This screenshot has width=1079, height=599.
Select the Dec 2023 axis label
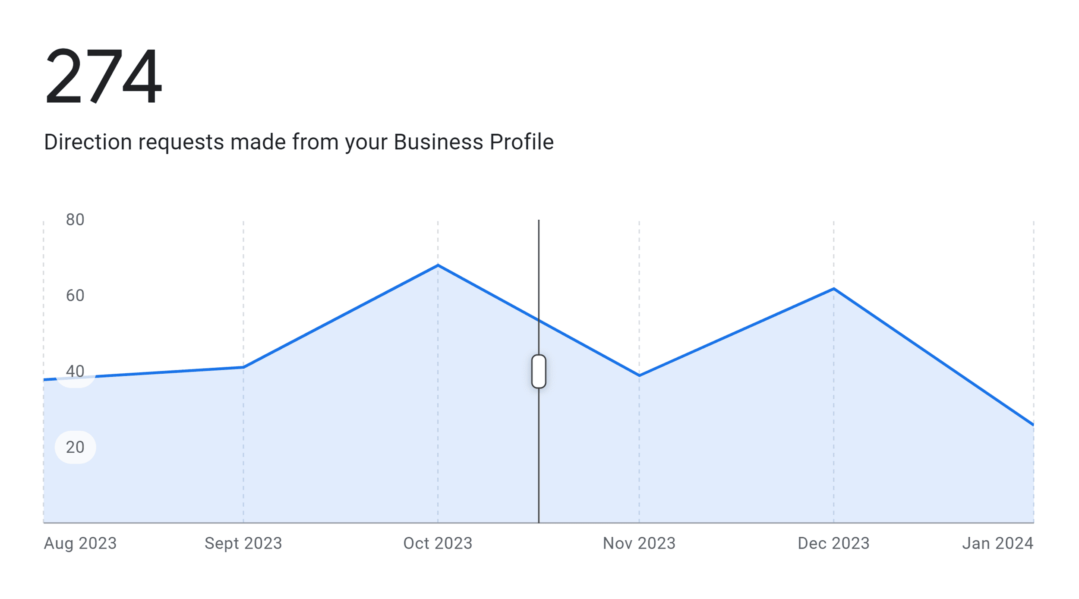[x=833, y=543]
